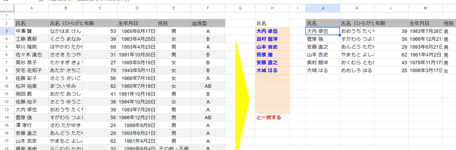Click date 1998年8月8日
The image size is (456, 150).
pos(137,125)
